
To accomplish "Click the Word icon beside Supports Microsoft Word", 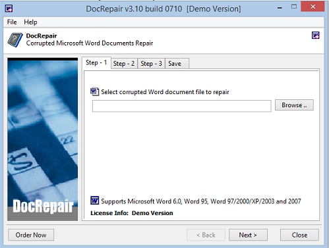I will coord(95,201).
